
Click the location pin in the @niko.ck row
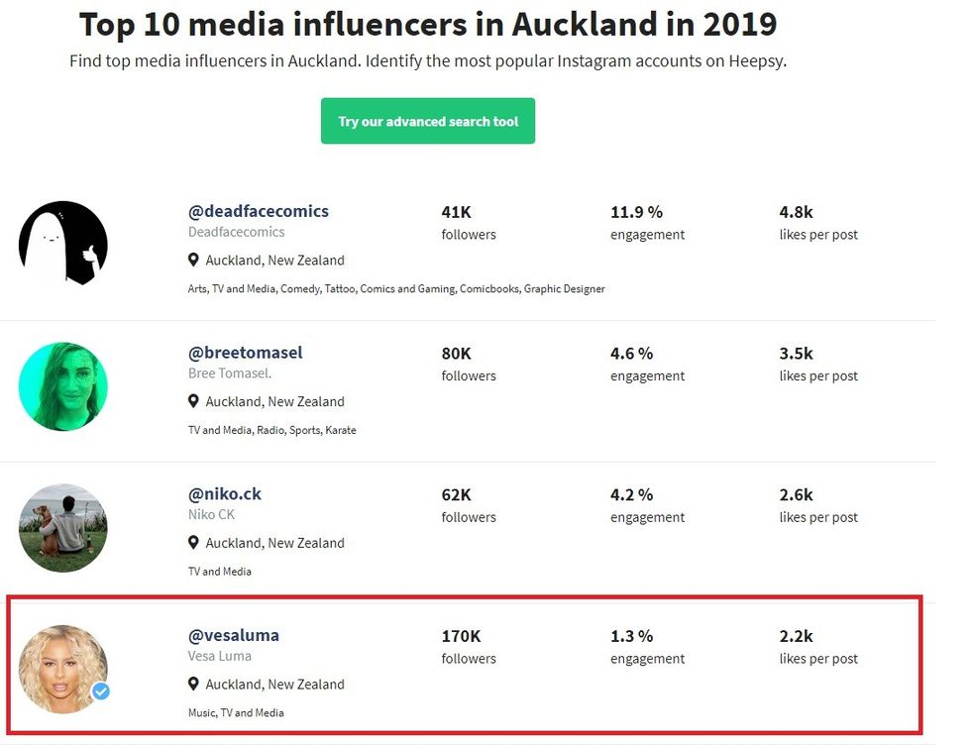[x=194, y=543]
